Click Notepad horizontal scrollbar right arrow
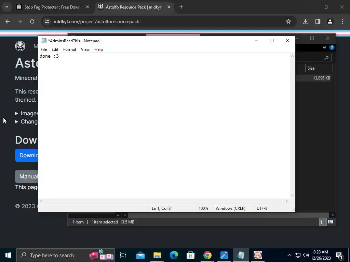 point(287,201)
